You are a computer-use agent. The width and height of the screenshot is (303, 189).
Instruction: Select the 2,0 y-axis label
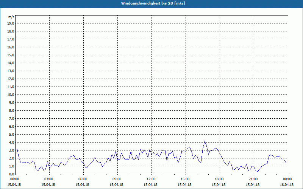pos(11,158)
